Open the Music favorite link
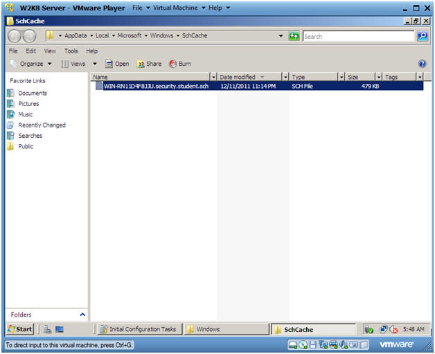 tap(20, 114)
